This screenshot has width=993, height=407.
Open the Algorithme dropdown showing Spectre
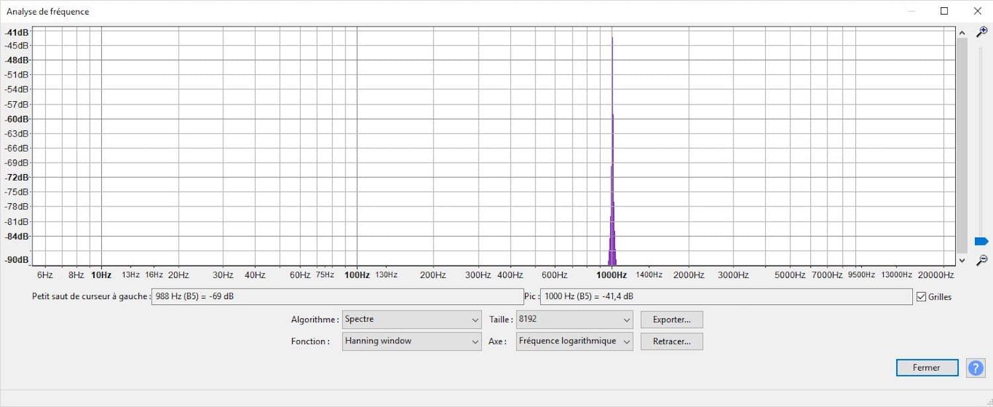click(x=412, y=320)
